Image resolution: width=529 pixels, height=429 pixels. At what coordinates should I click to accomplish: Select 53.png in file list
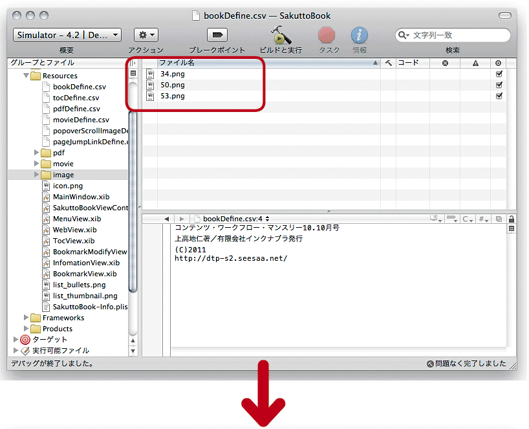coord(173,96)
